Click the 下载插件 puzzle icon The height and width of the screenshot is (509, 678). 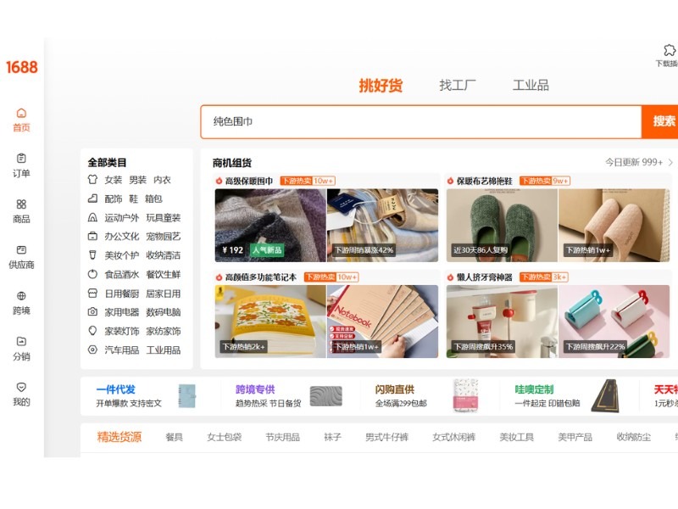[x=670, y=50]
